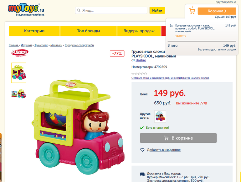241x182 pixels.
Task: Remove item via удалить link
Action: click(181, 36)
